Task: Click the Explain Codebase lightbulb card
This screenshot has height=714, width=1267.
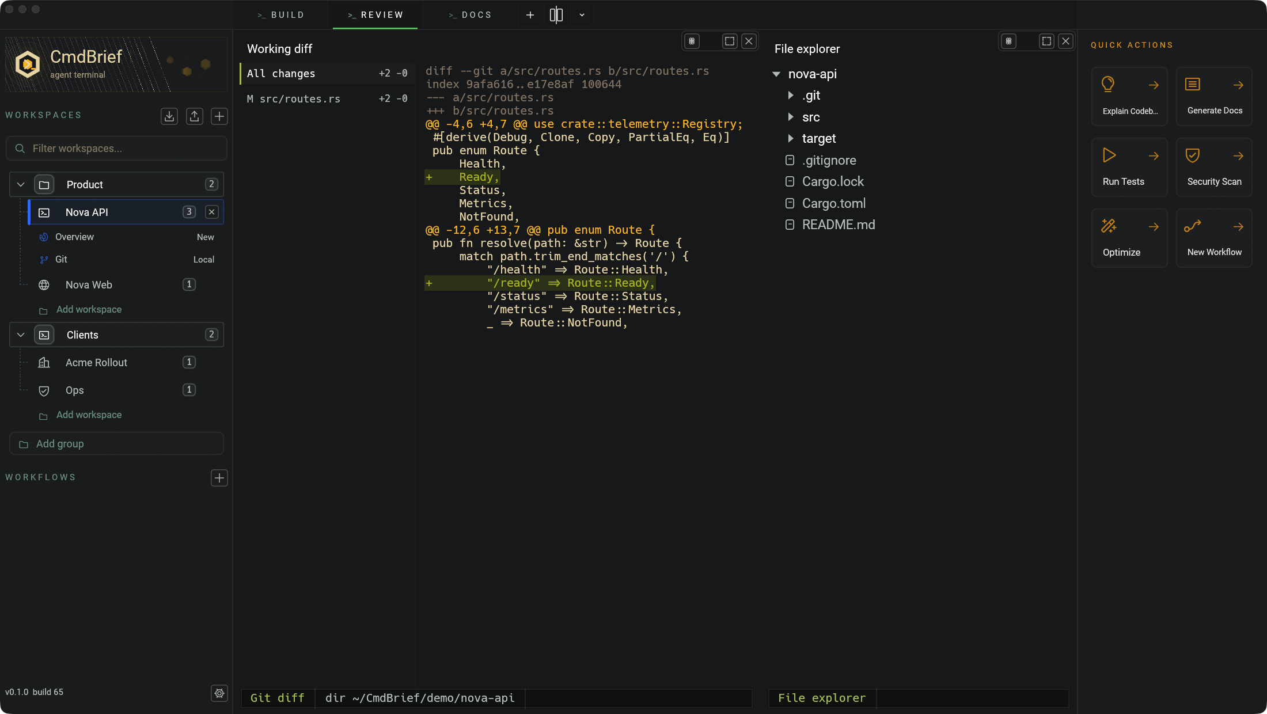Action: click(1129, 96)
